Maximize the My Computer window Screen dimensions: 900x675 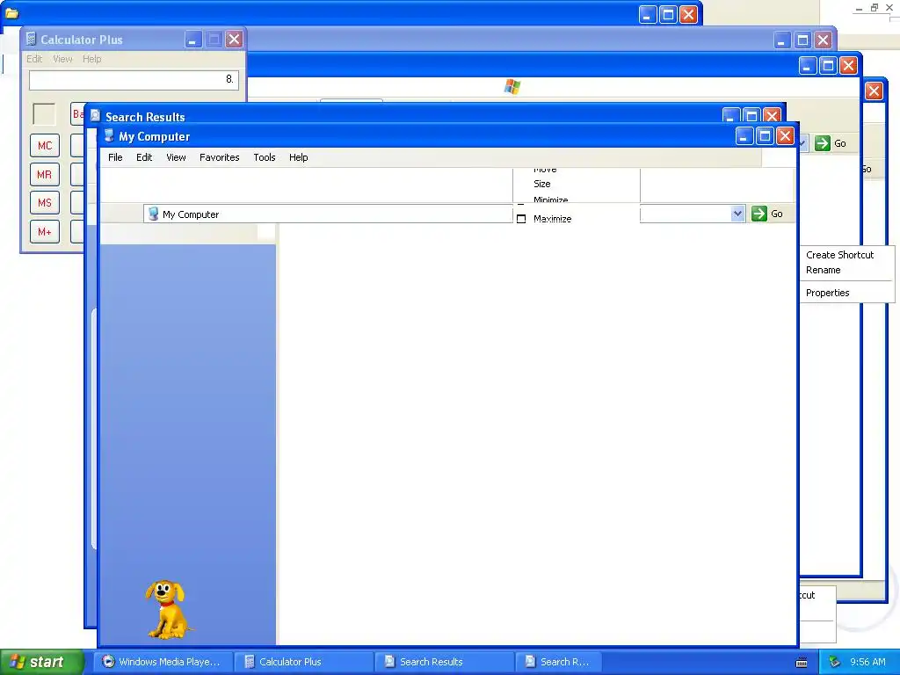(765, 136)
